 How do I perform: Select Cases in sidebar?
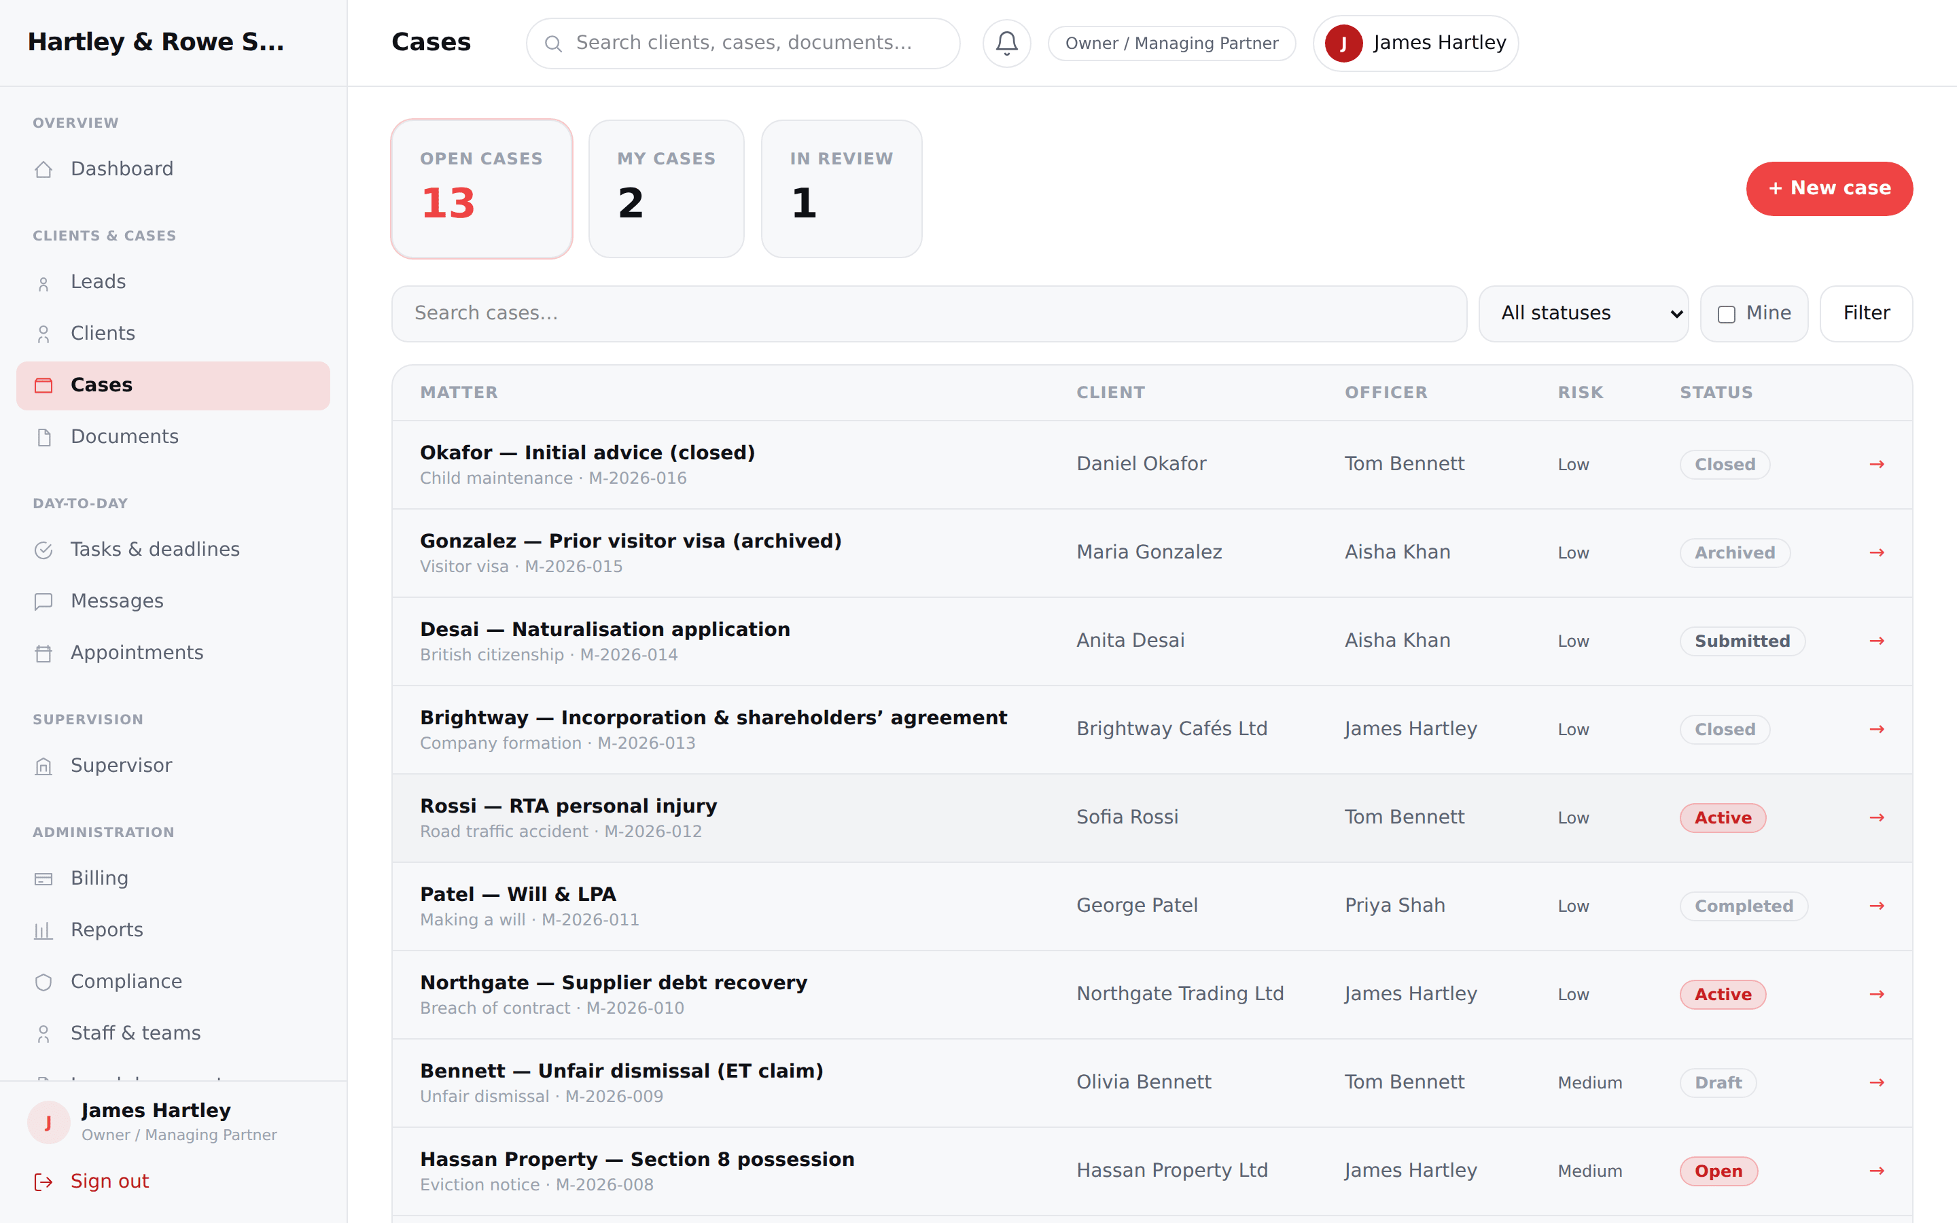point(173,385)
